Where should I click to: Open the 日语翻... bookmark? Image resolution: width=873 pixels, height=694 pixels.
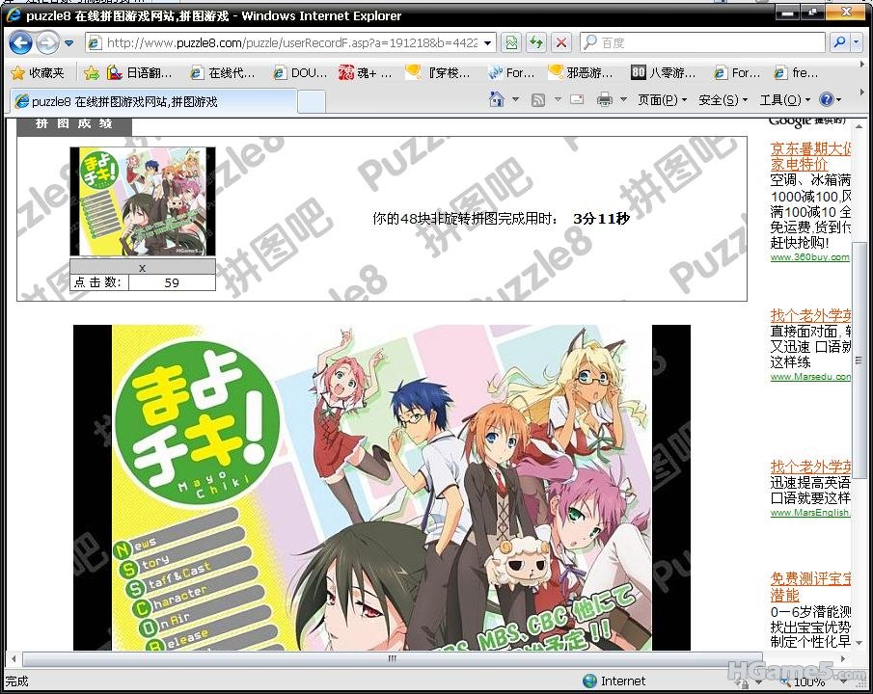pos(139,73)
